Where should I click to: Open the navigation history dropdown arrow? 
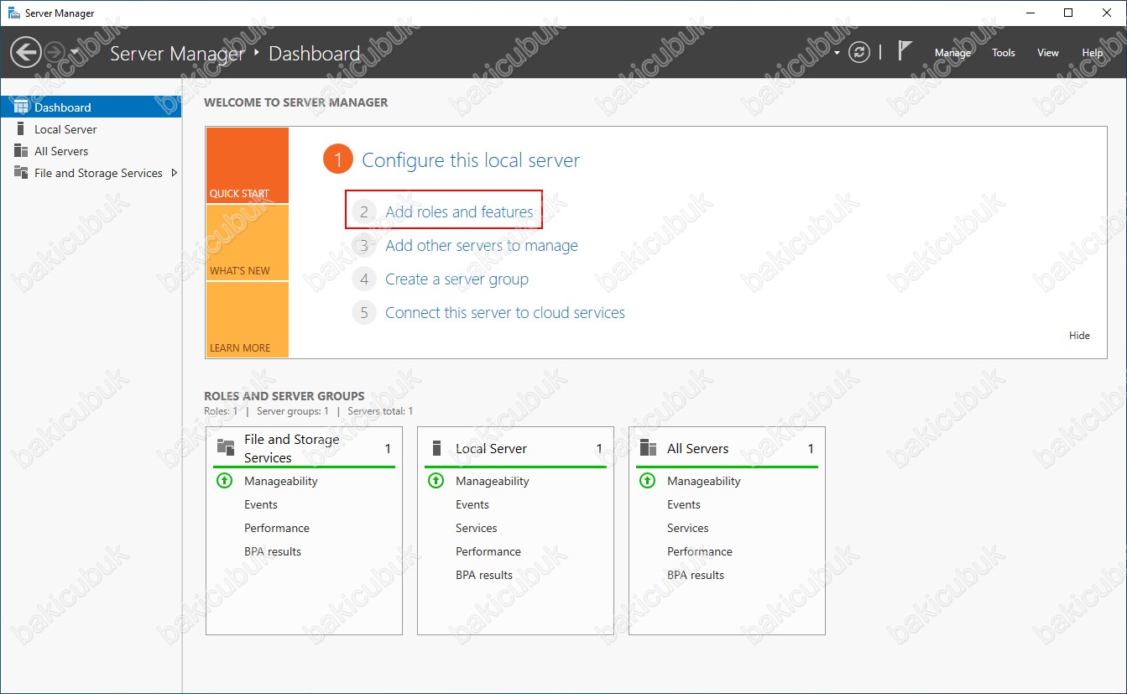(75, 53)
